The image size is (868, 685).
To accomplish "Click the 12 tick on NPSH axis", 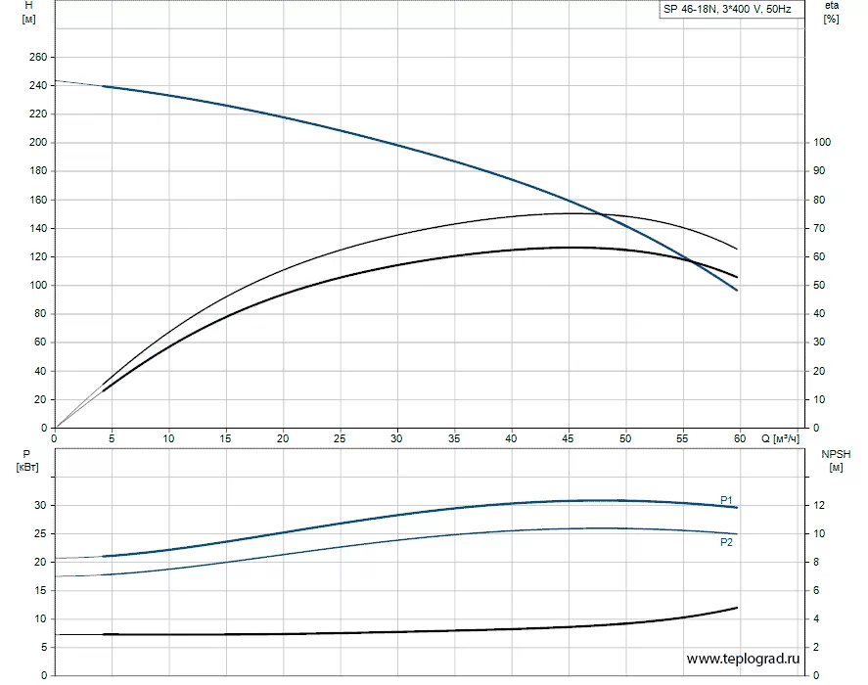I will tap(819, 505).
